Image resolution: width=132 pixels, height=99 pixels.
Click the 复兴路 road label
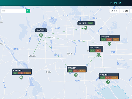click(x=57, y=55)
